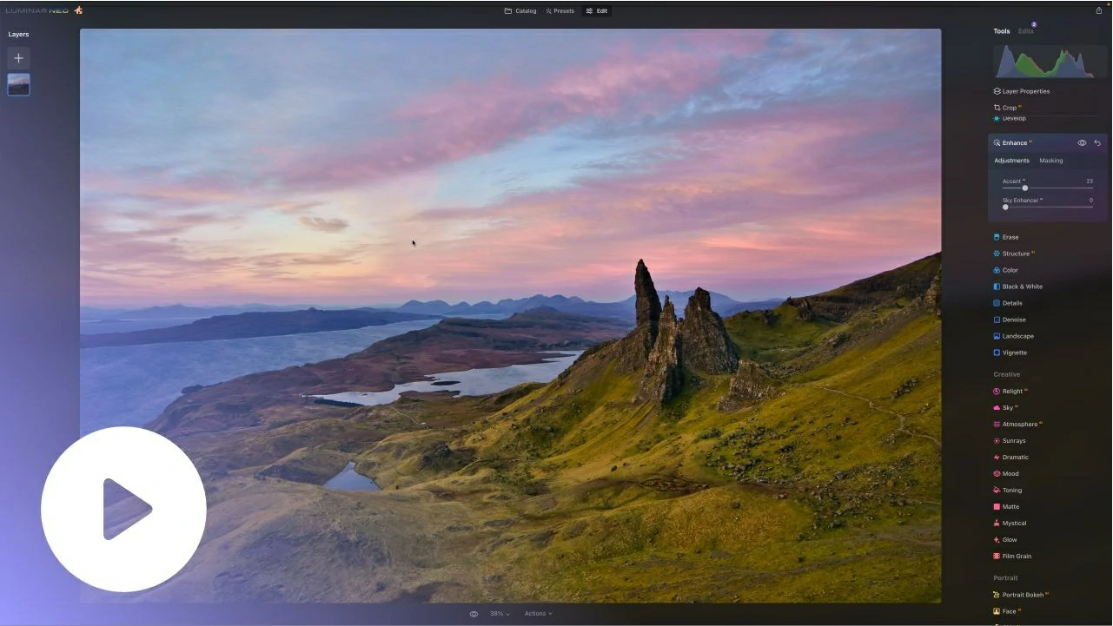1113x626 pixels.
Task: Open the Film Grain tool
Action: pyautogui.click(x=1012, y=557)
